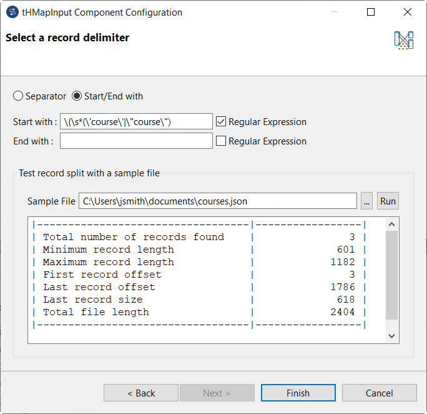427x414 pixels.
Task: Focus the empty End with field
Action: (x=136, y=141)
